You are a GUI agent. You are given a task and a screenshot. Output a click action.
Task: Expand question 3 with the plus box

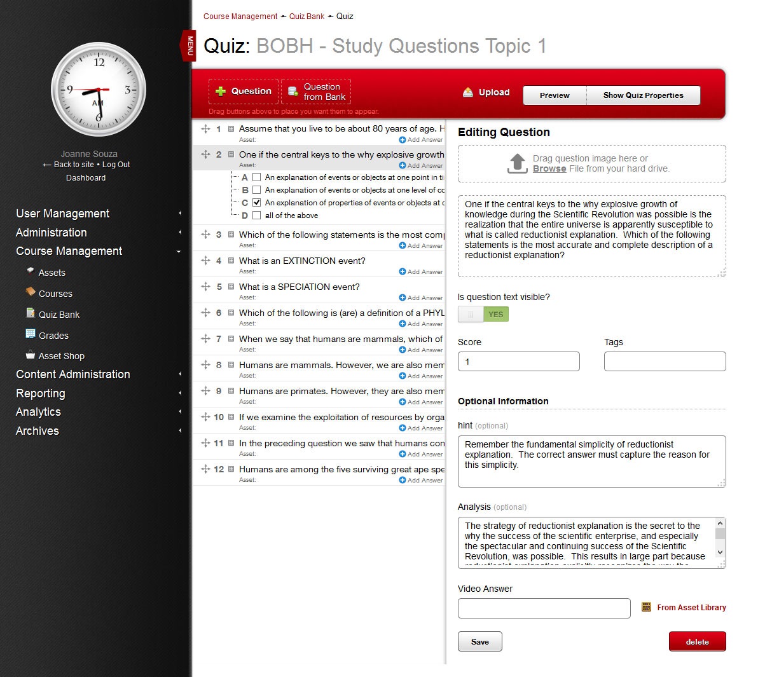[x=231, y=235]
